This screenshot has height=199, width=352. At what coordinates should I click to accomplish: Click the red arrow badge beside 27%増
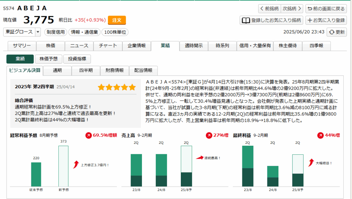coord(209,135)
